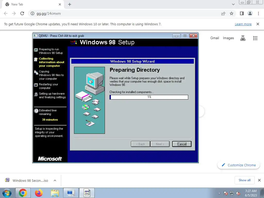The width and height of the screenshot is (264, 198).
Task: Click the estimated time clock icon
Action: pyautogui.click(x=36, y=111)
